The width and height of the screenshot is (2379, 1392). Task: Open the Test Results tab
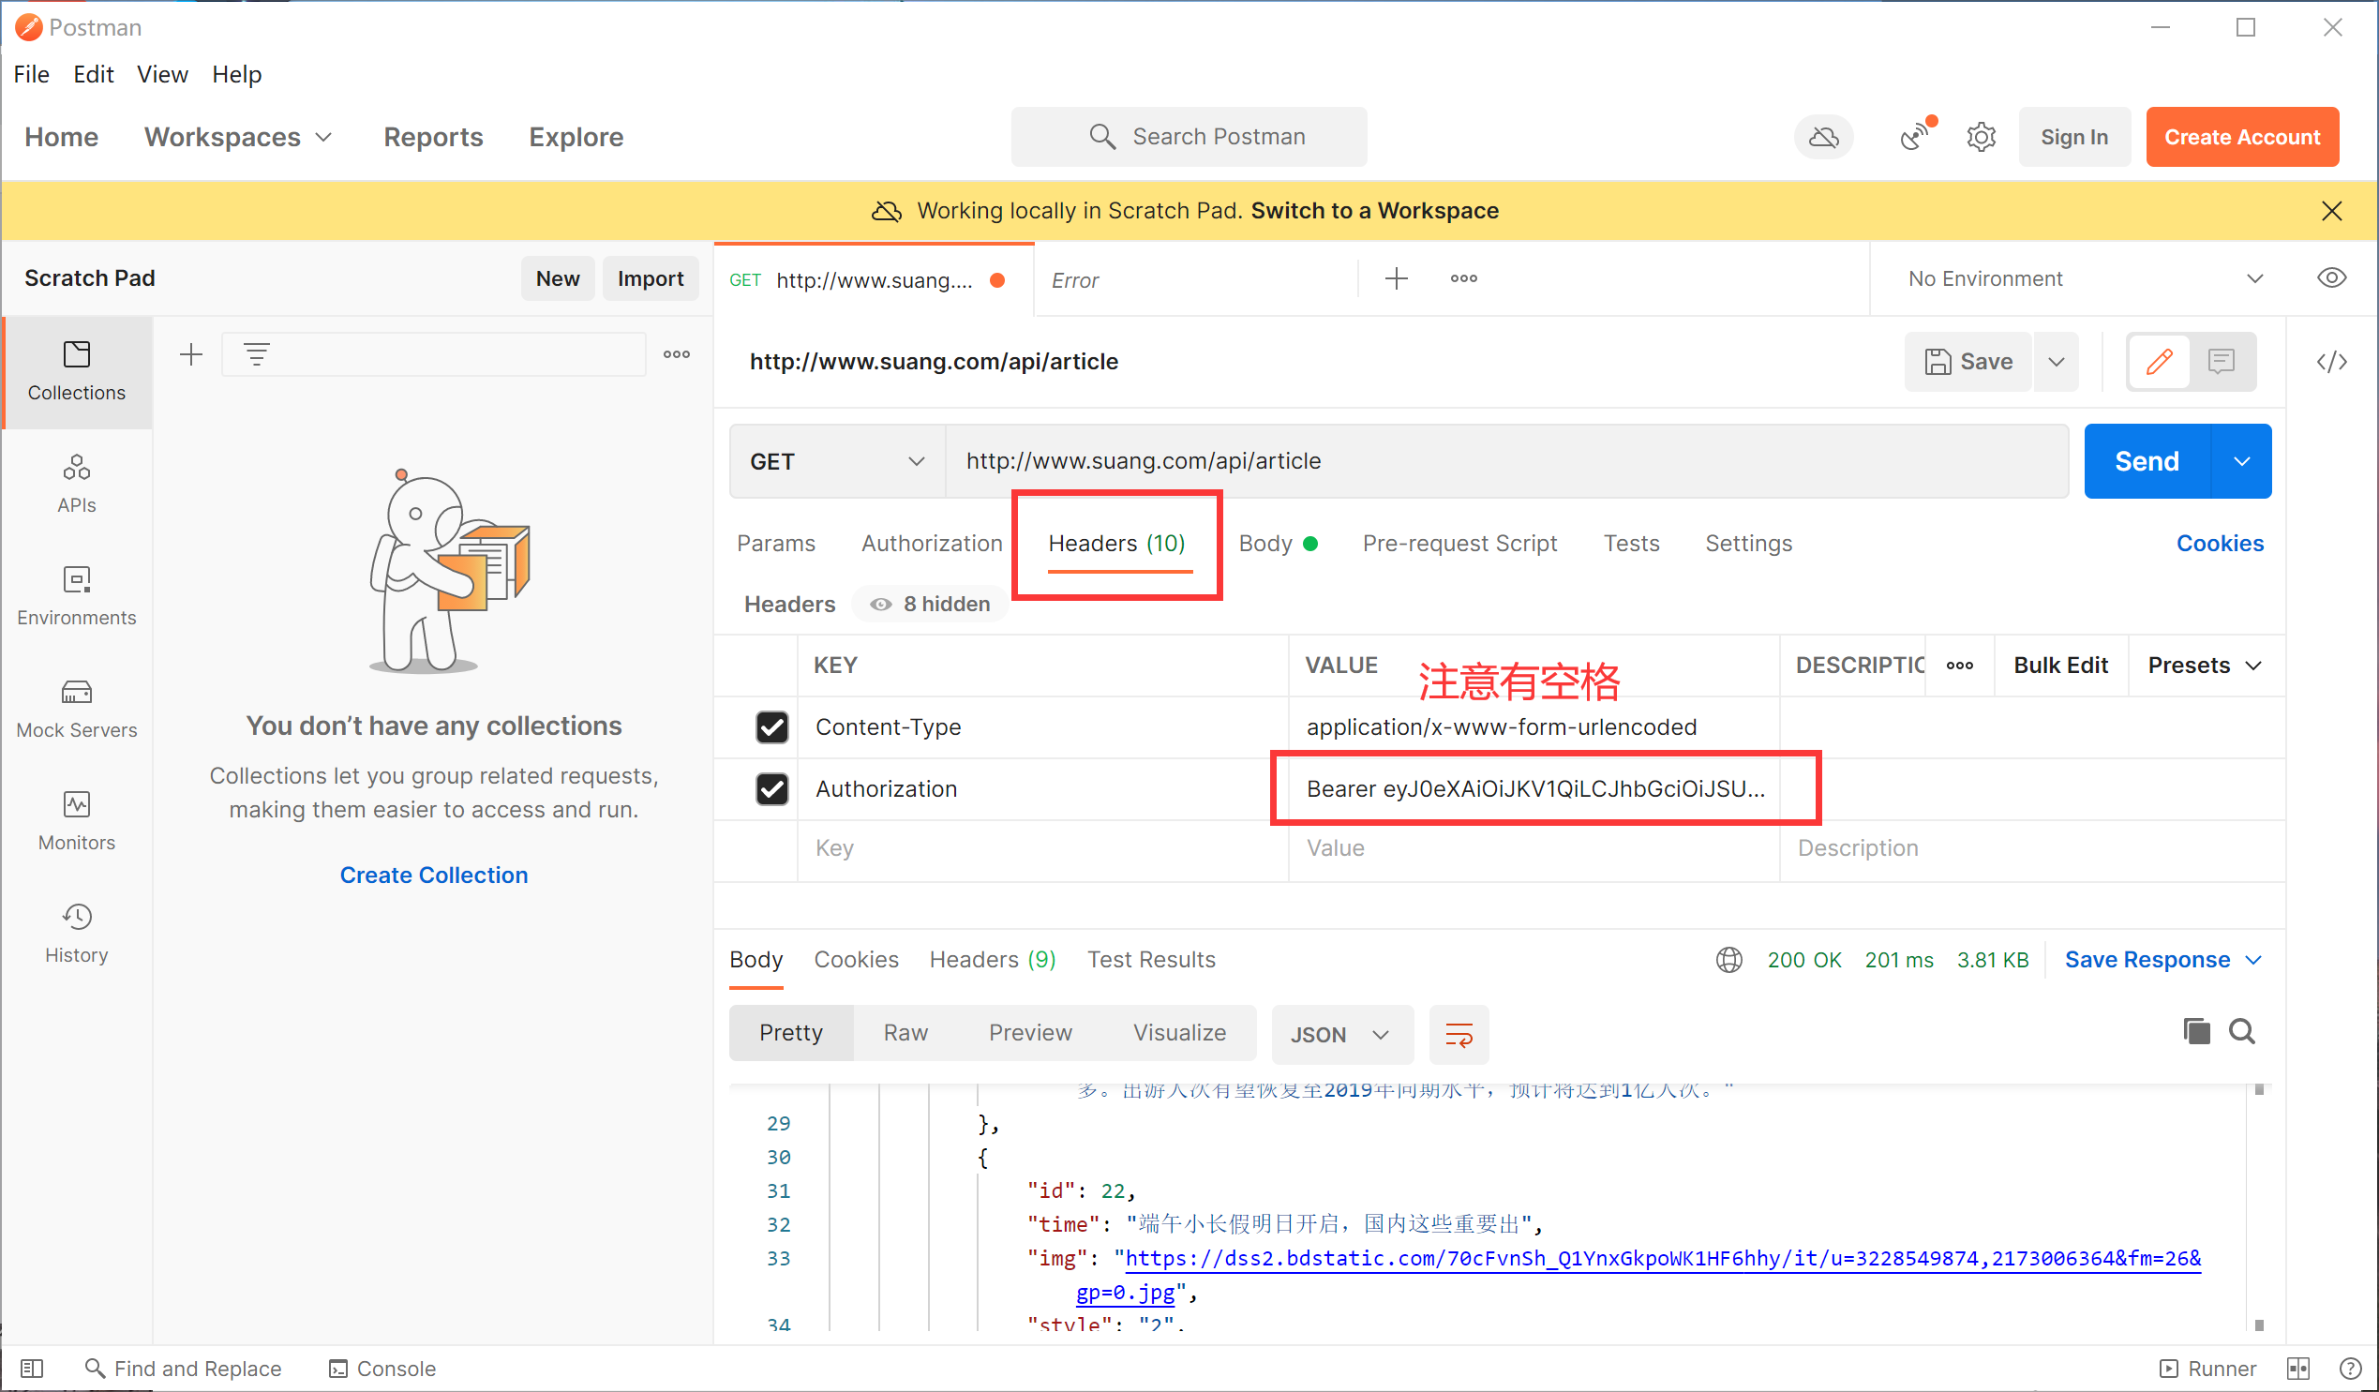(1151, 960)
